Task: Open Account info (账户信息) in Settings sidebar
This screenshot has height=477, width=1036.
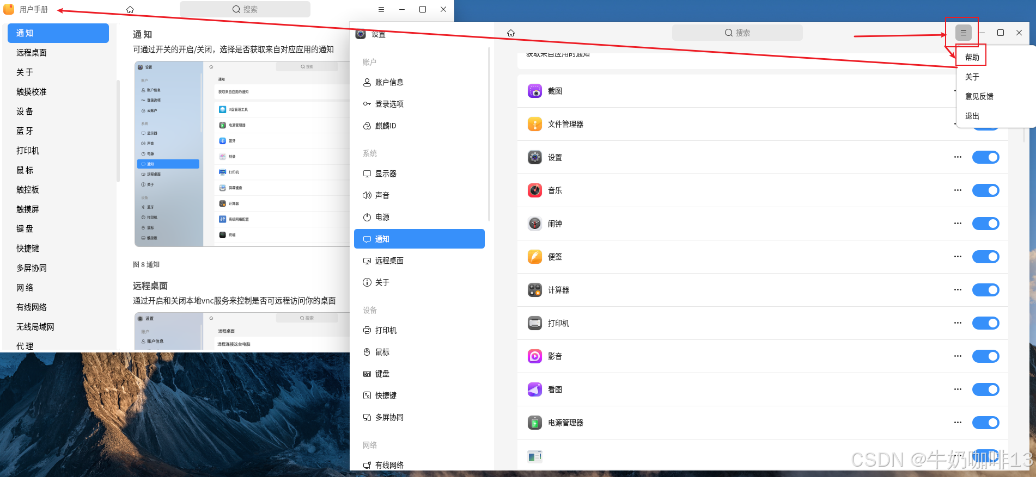Action: pos(419,82)
